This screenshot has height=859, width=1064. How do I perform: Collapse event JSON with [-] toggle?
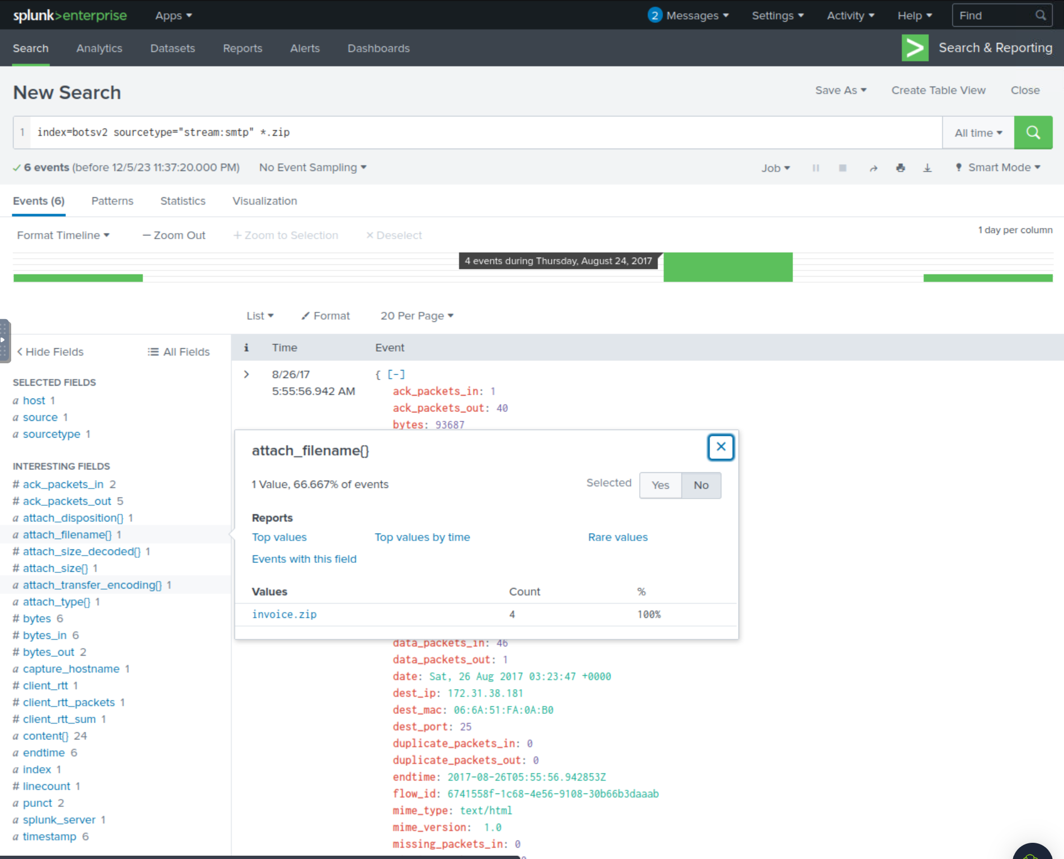[x=396, y=374]
